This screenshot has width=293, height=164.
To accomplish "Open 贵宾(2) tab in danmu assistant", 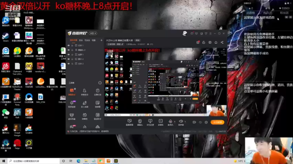I will [267, 13].
